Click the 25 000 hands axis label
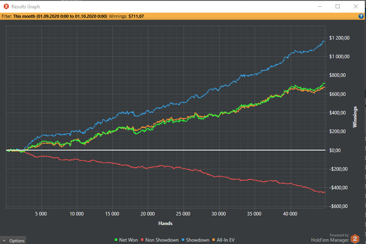 (x=183, y=214)
